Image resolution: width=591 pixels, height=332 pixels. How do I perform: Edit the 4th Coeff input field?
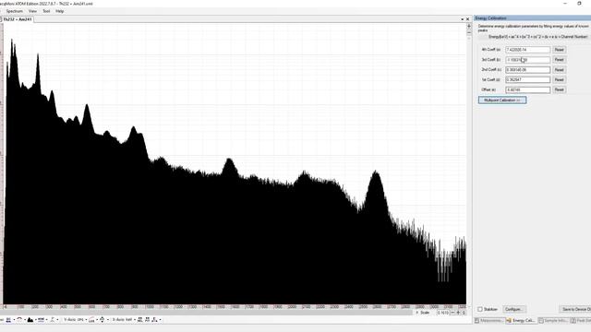(527, 50)
